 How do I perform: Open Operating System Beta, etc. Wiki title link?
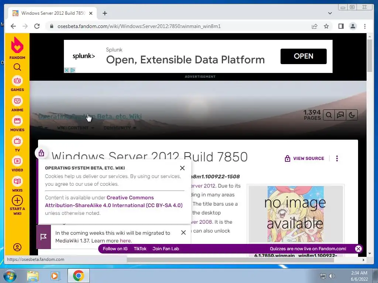coord(90,116)
